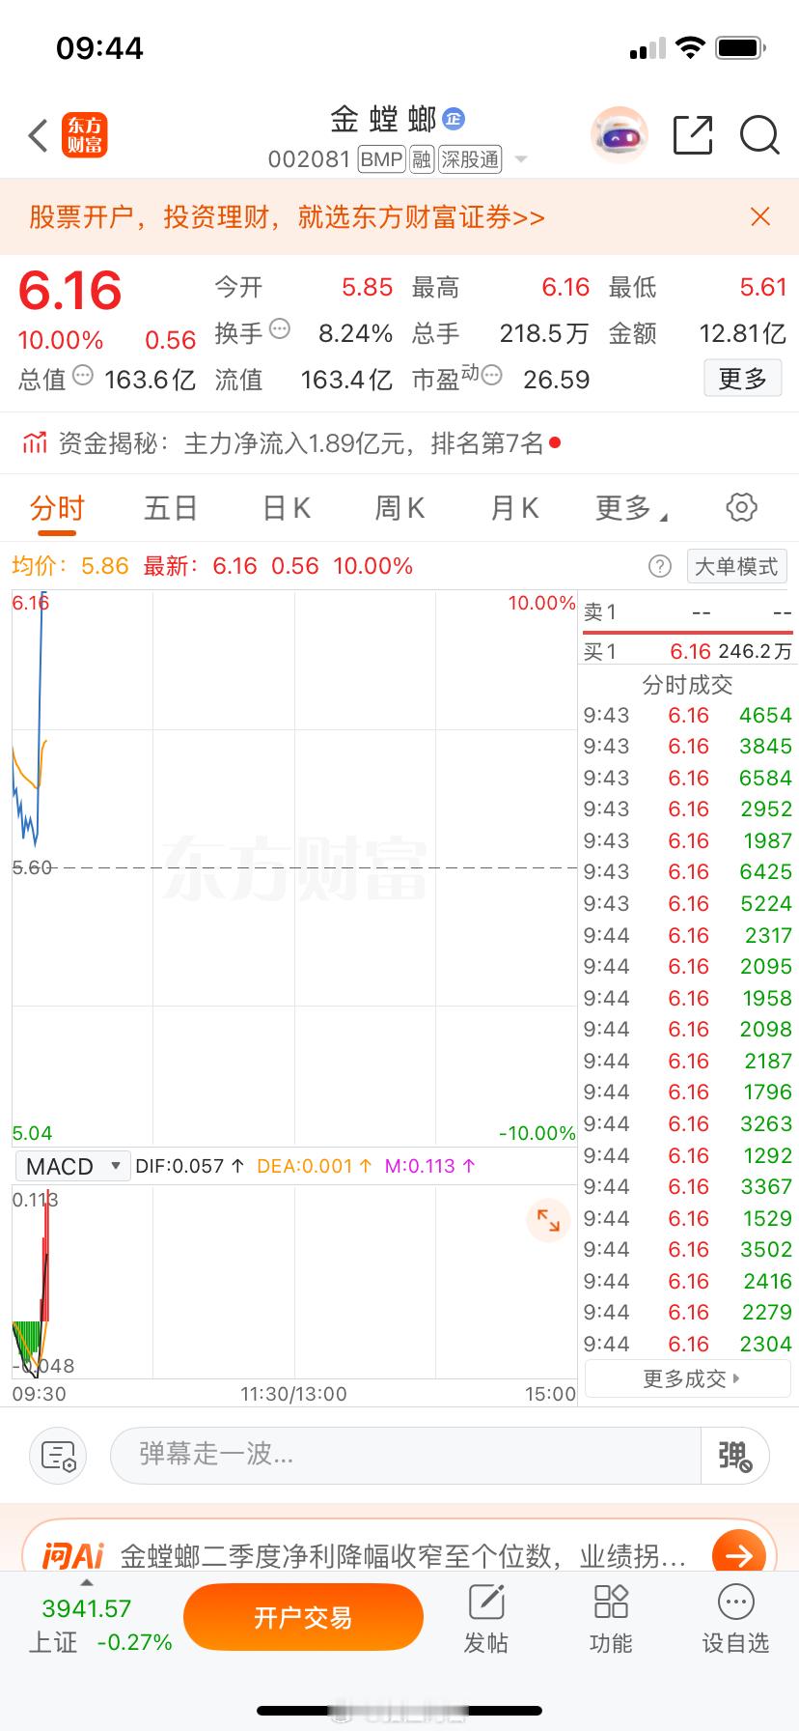Switch to the 日K tab
Screen dimensions: 799x1731
coord(287,508)
